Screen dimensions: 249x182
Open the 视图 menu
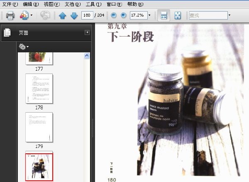51,4
